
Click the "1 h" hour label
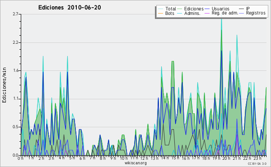coord(31,158)
